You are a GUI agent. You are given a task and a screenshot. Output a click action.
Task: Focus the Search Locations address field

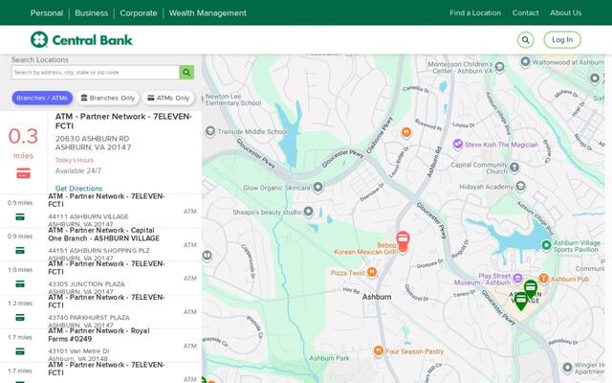tap(96, 73)
